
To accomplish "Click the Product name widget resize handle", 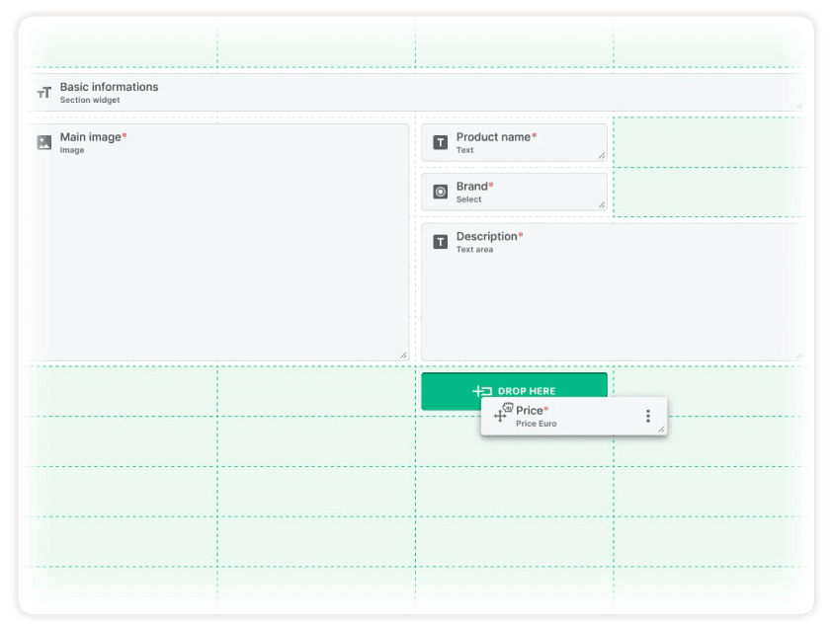I will click(x=601, y=155).
